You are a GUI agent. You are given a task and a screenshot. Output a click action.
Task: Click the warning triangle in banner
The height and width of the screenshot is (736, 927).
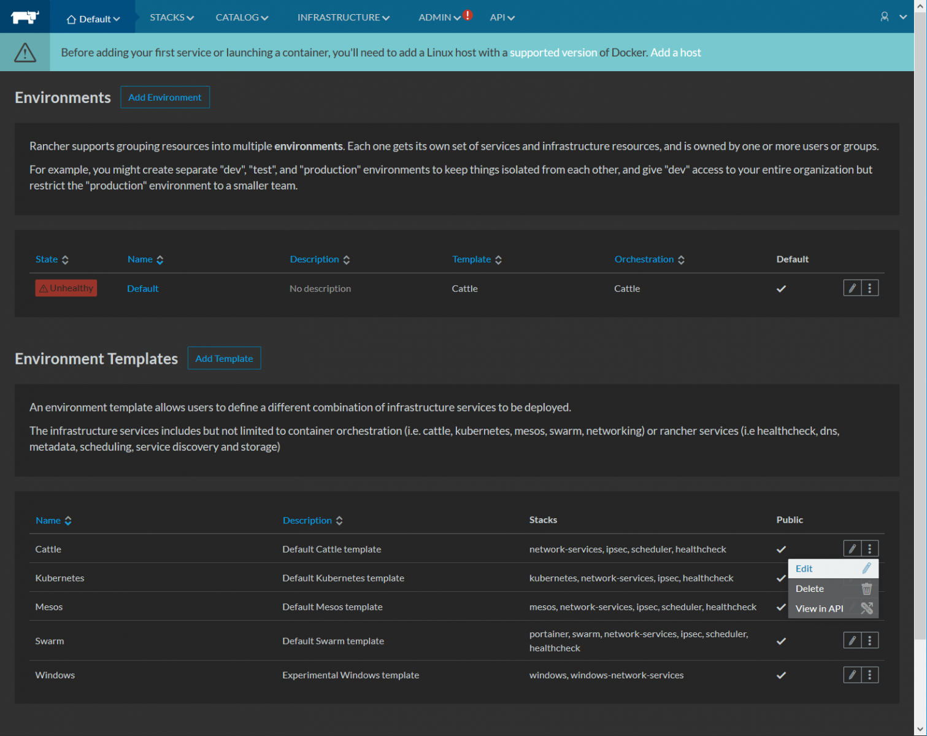(25, 53)
